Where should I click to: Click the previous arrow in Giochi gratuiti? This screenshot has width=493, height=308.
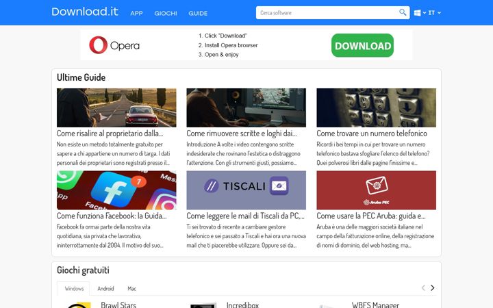(423, 288)
